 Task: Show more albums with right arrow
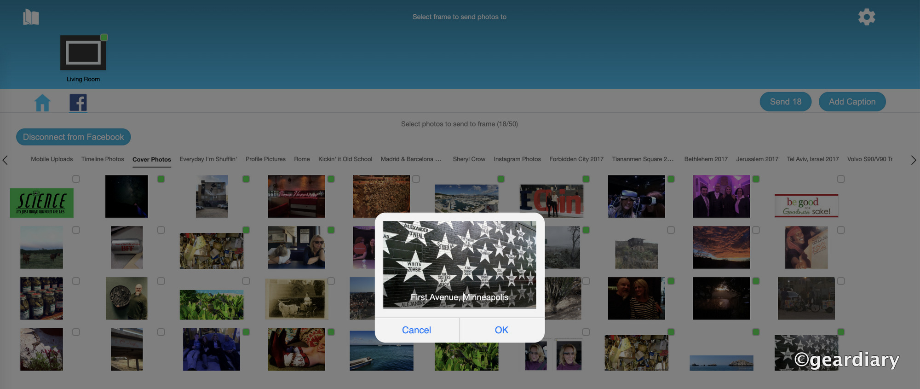[x=914, y=160]
